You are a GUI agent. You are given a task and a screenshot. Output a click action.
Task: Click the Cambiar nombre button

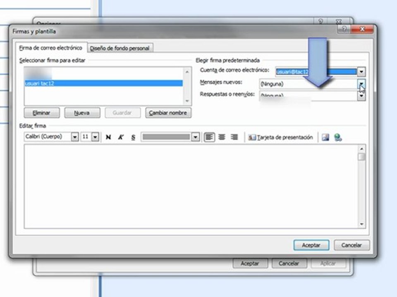pos(168,113)
